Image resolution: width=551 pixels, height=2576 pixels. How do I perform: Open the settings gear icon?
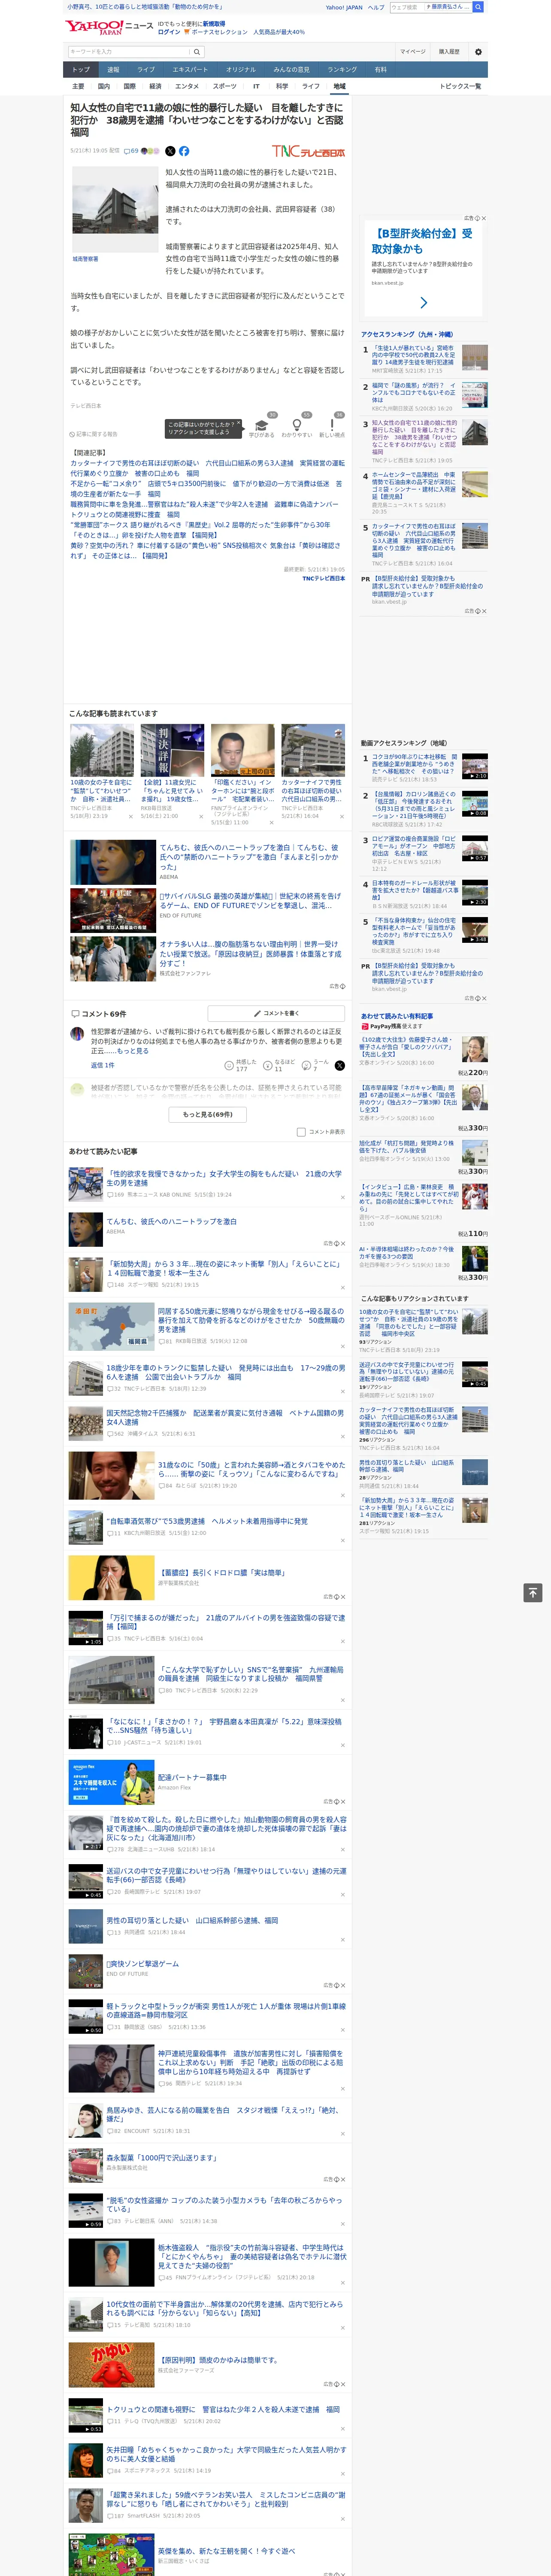tap(478, 51)
